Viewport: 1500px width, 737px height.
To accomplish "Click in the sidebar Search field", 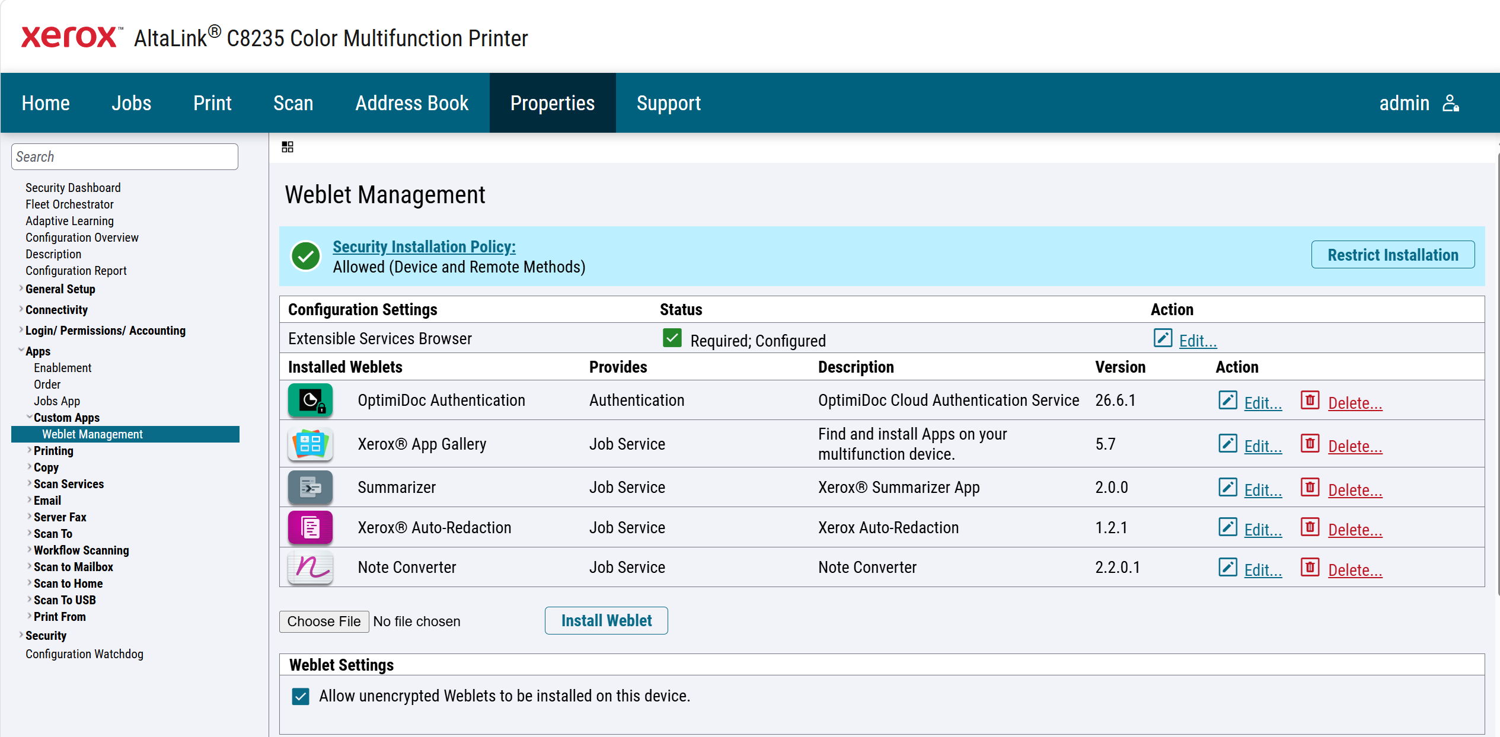I will [x=125, y=156].
